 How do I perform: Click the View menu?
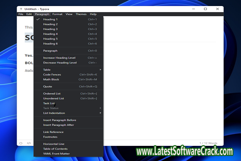69,14
